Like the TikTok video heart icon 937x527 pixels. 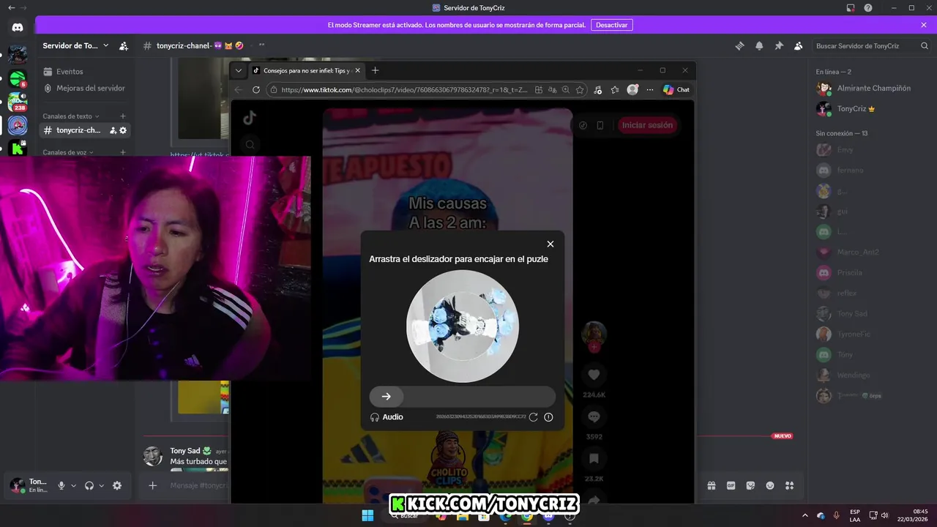point(594,375)
